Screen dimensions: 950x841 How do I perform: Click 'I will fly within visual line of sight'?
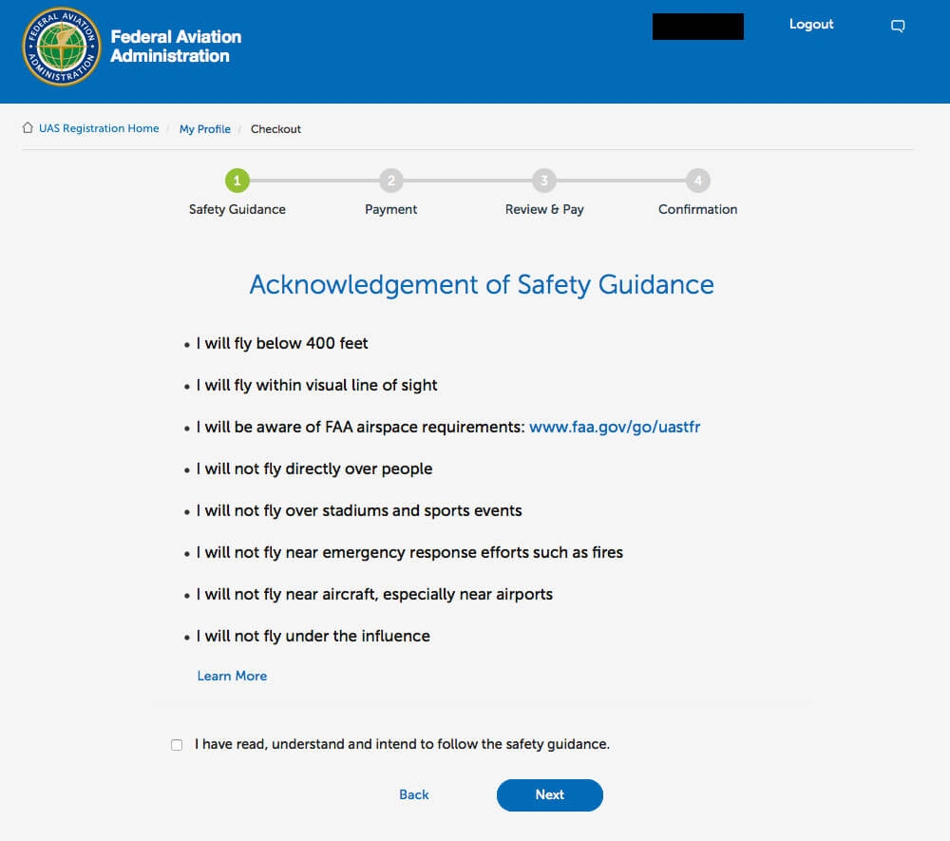[316, 386]
